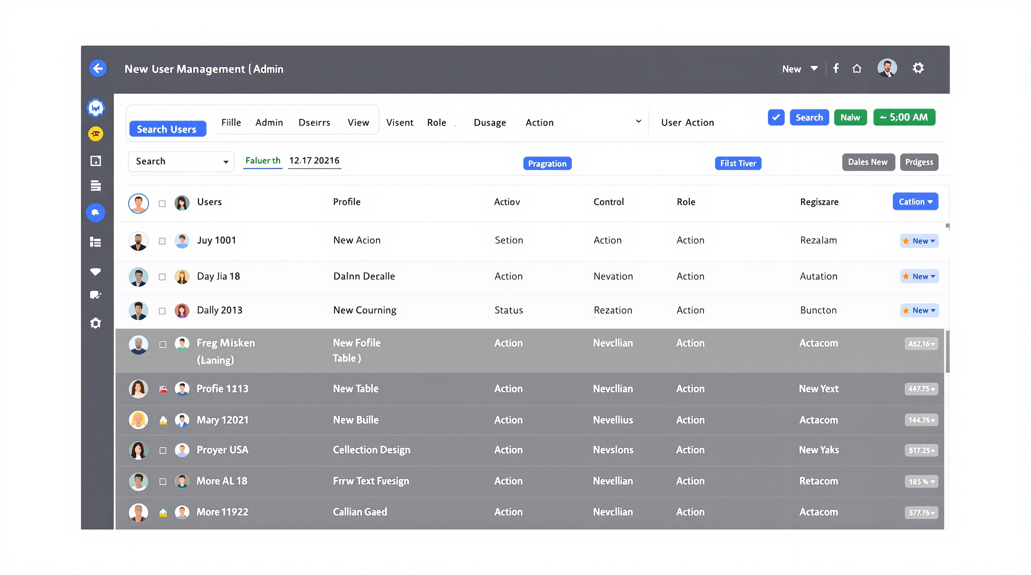The image size is (1031, 575).
Task: Click the sidebar gear settings icon
Action: point(95,323)
